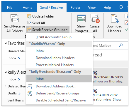Expand the Deleted Items folder
Image resolution: width=129 pixels, height=107 pixels.
6,86
